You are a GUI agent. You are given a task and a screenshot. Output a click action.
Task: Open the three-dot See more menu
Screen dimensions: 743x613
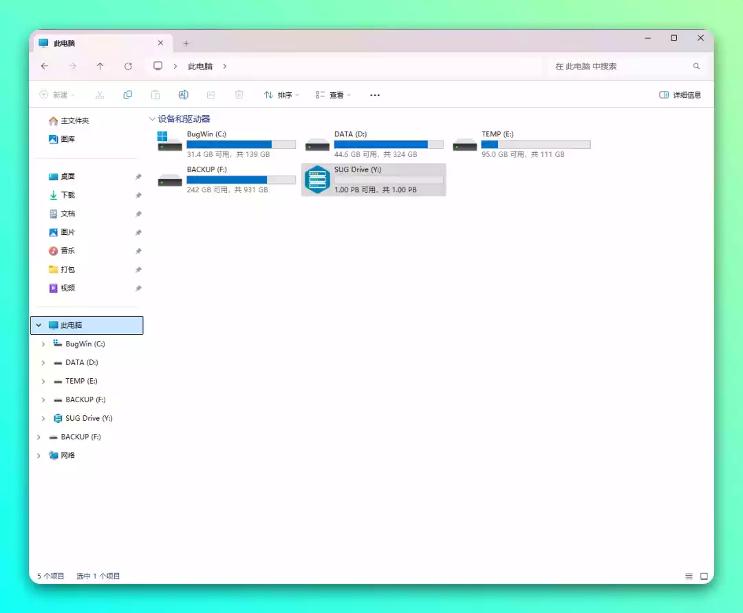(375, 95)
